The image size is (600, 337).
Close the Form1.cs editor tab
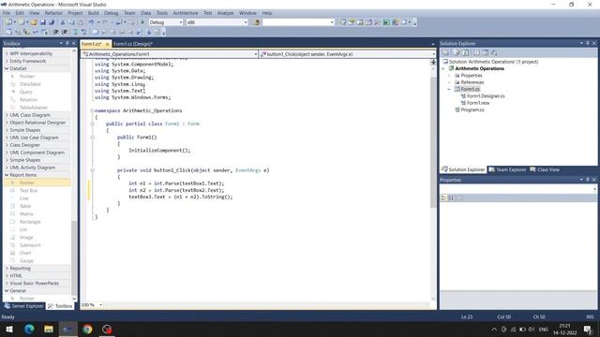107,44
